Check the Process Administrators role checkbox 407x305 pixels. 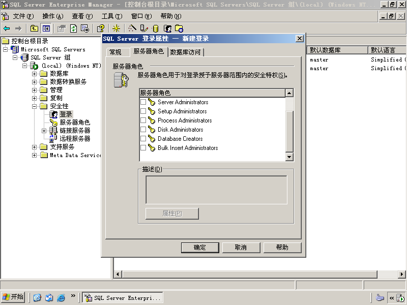(143, 120)
